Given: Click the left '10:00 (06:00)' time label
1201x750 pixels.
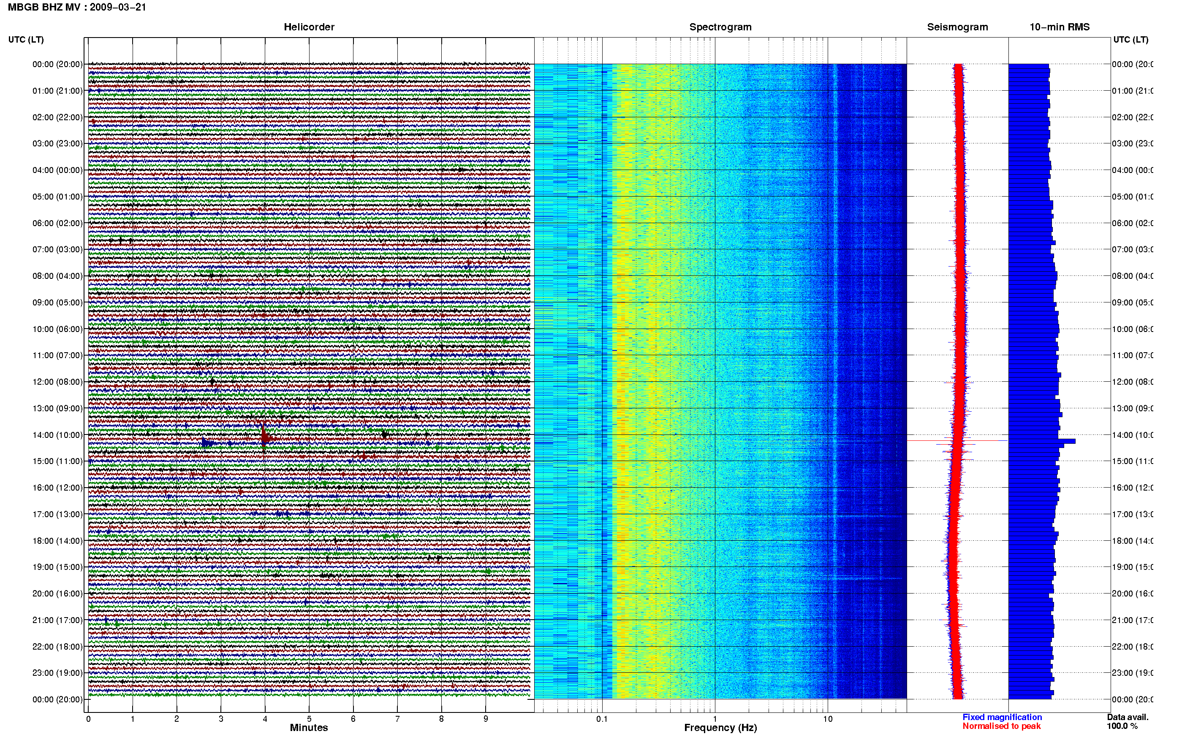Looking at the screenshot, I should pos(57,329).
